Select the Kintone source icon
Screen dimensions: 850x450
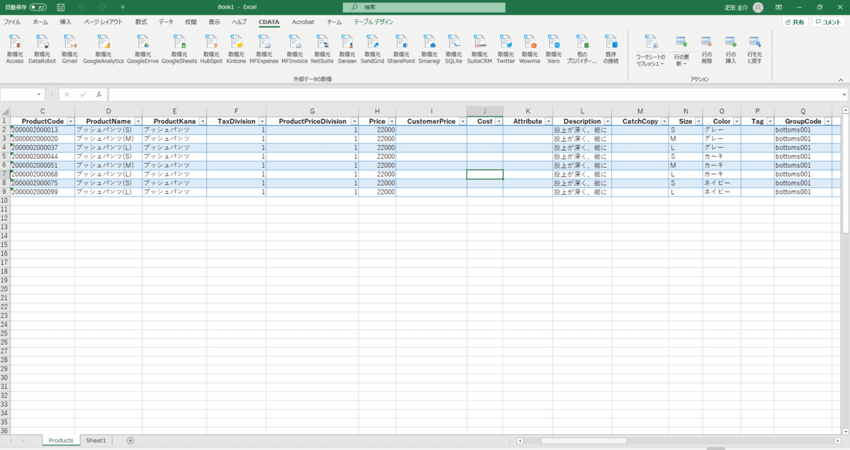(236, 42)
